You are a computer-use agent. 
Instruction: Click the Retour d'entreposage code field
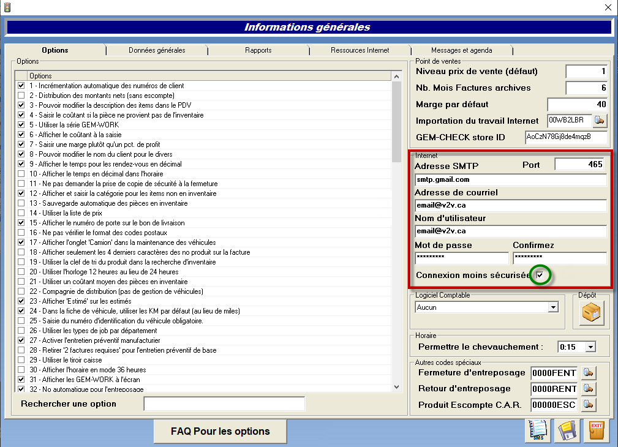pos(554,389)
